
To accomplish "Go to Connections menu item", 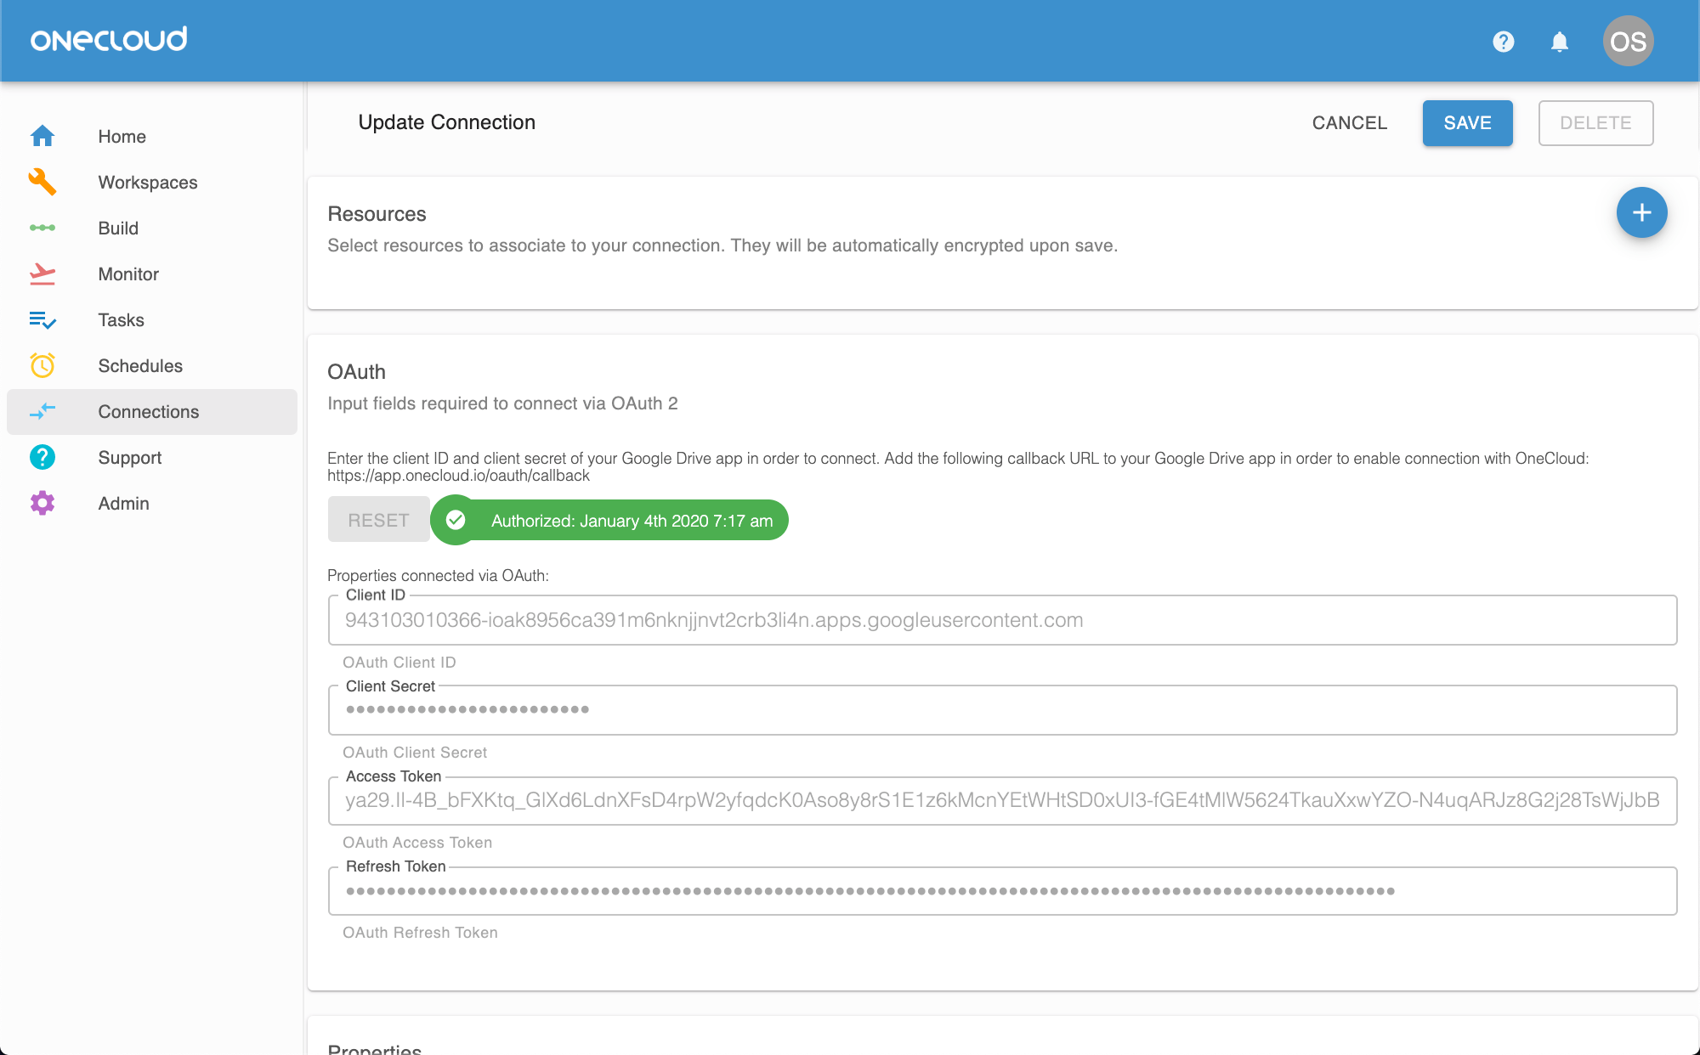I will click(x=149, y=412).
